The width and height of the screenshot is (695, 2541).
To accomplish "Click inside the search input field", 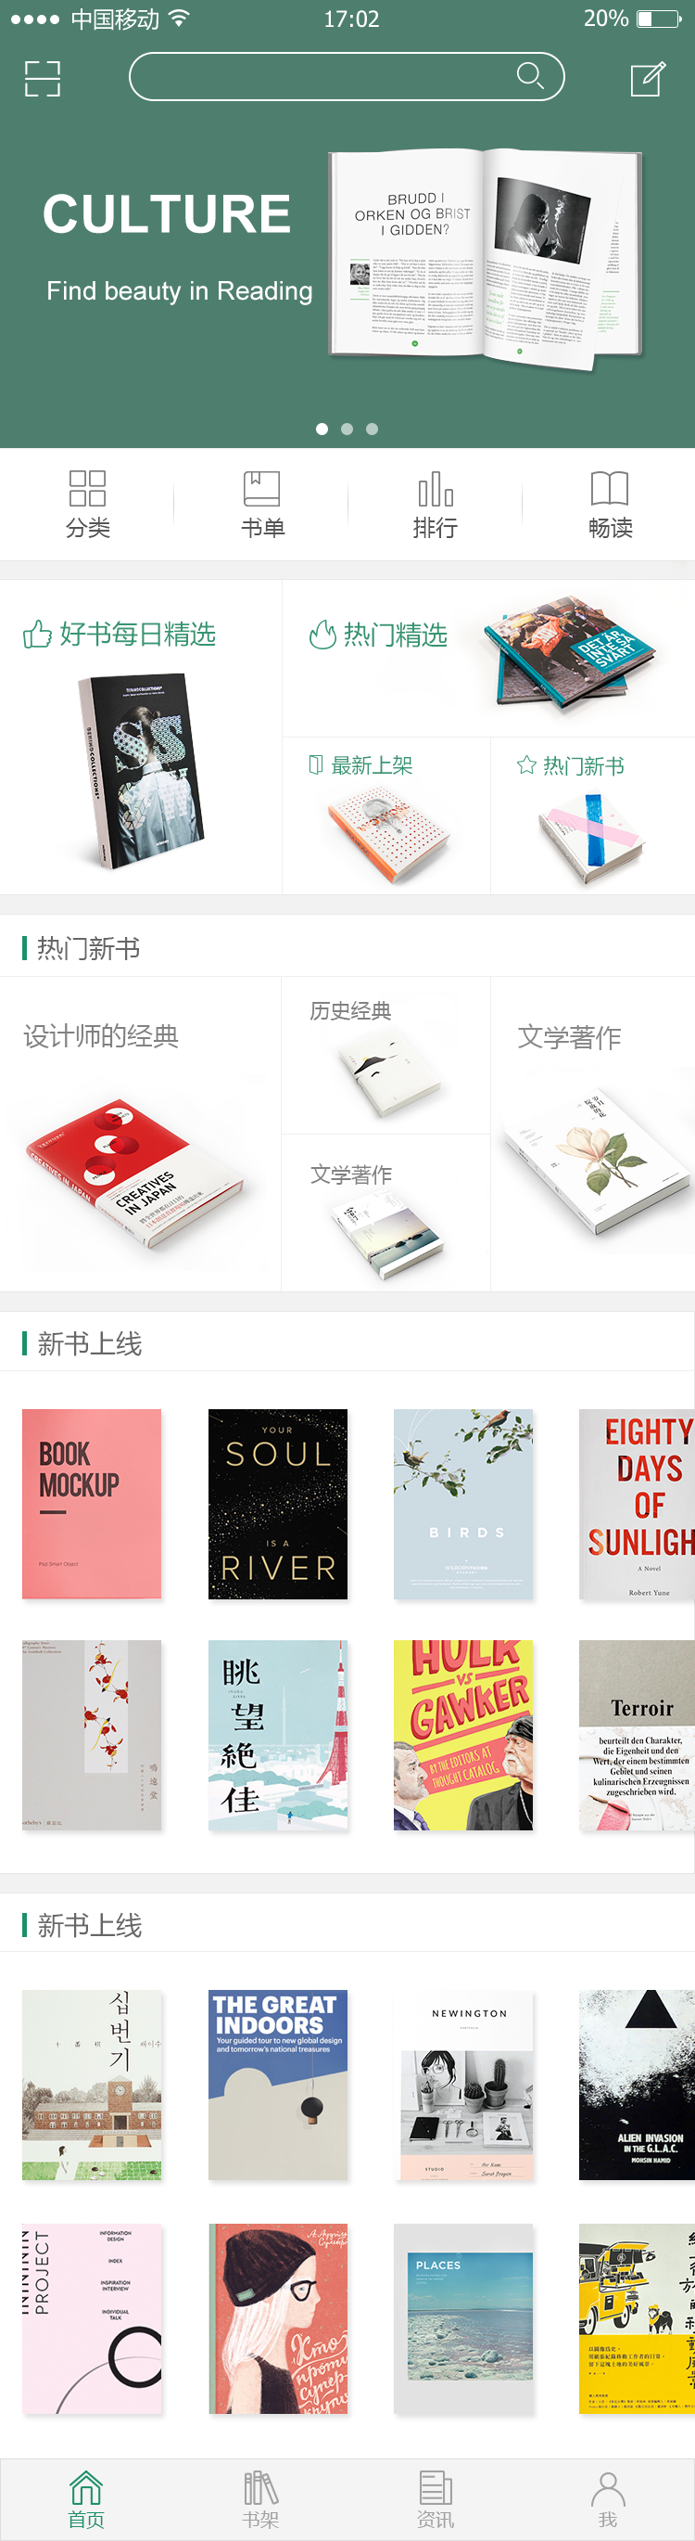I will pos(347,77).
